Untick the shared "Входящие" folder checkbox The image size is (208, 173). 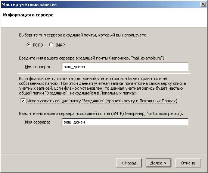[23, 101]
